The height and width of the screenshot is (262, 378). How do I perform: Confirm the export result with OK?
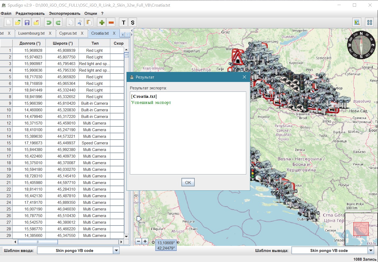188,182
